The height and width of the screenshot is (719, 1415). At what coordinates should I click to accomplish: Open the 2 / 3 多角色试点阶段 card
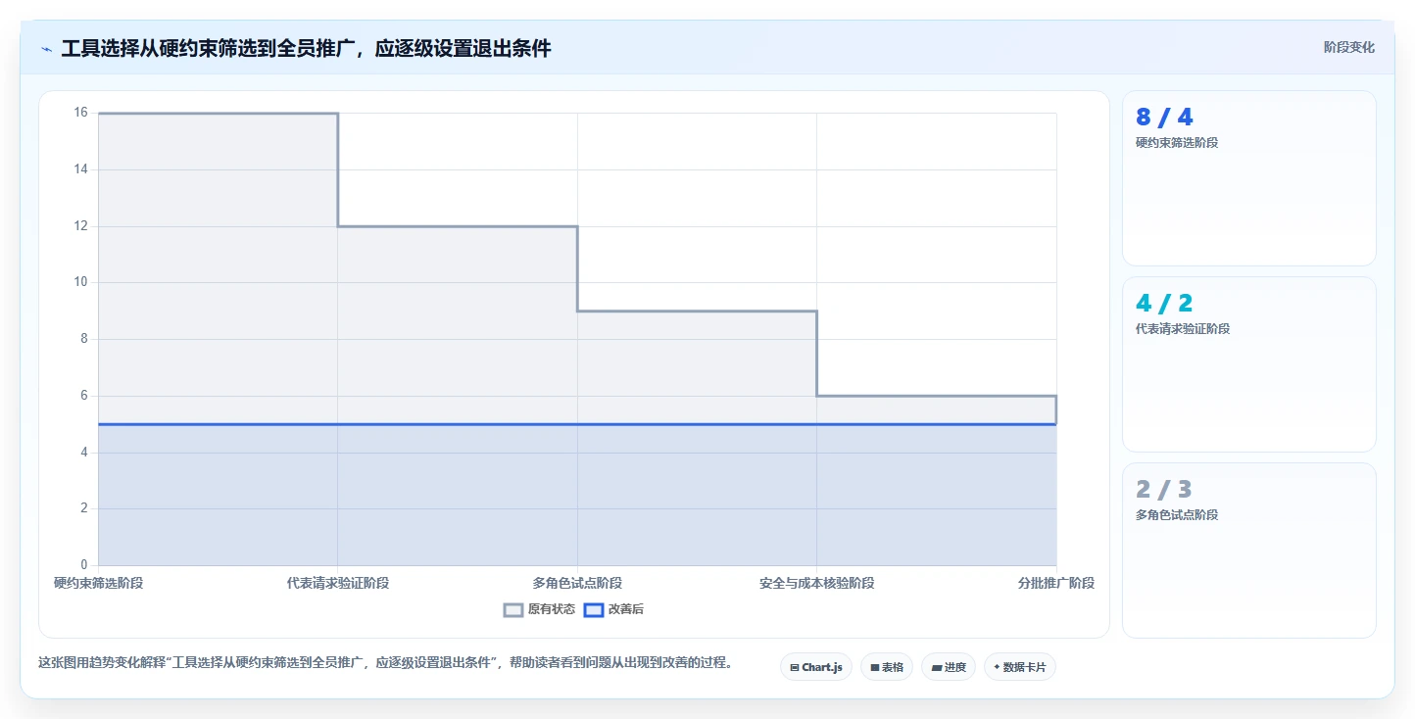coord(1248,551)
